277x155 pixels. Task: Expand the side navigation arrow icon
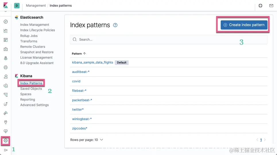pos(6,150)
